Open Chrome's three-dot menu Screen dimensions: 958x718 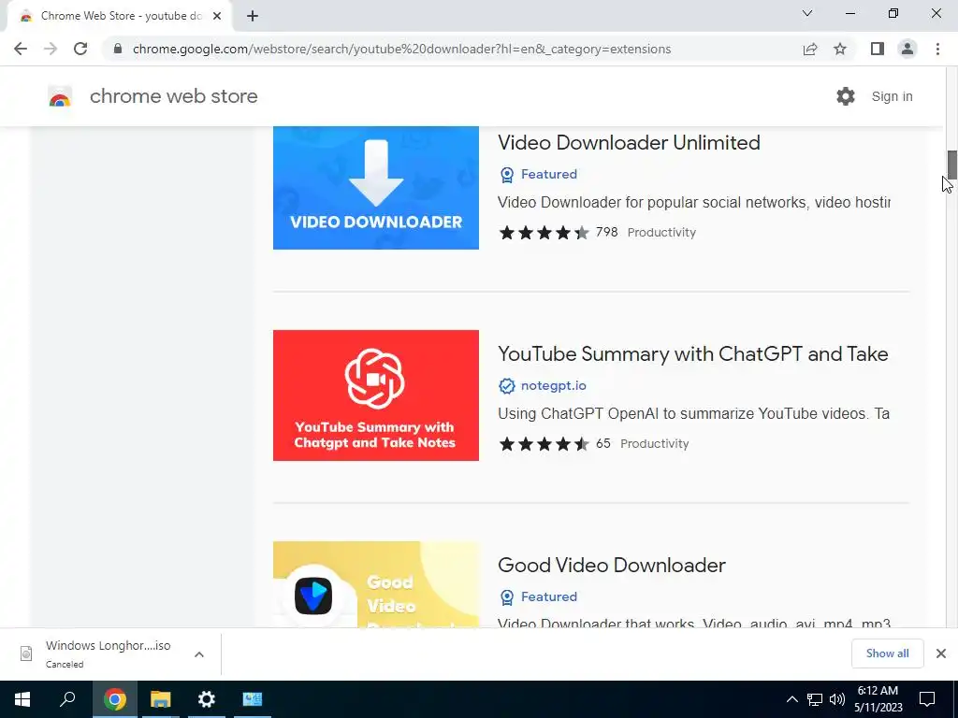tap(937, 49)
